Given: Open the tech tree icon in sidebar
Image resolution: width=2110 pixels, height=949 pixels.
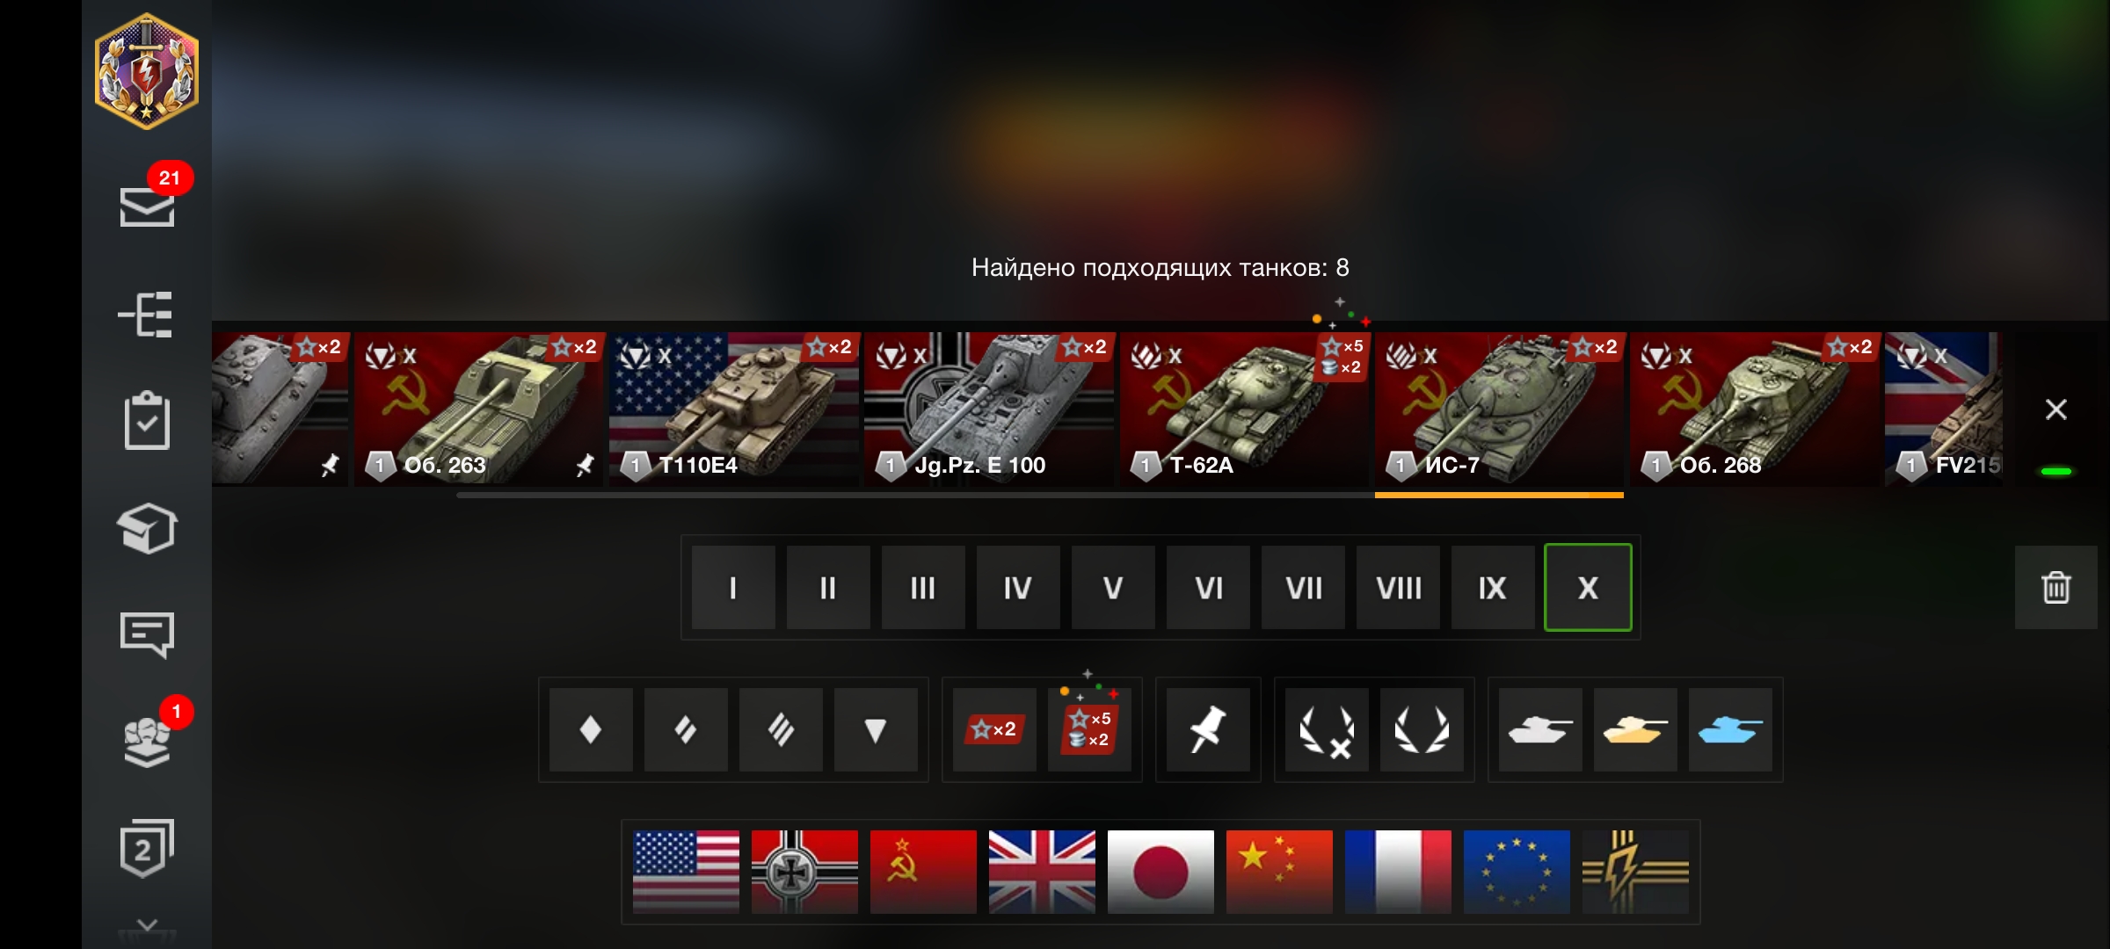Looking at the screenshot, I should pyautogui.click(x=146, y=314).
